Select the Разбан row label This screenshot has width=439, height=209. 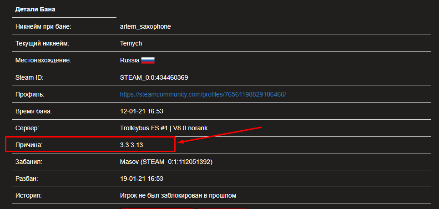[26, 178]
